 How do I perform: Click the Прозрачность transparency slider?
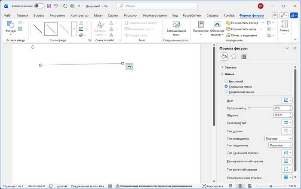(260, 108)
